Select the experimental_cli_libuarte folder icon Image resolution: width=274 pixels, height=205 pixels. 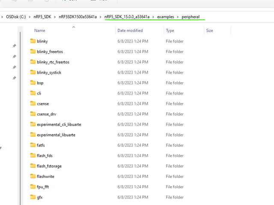click(33, 124)
